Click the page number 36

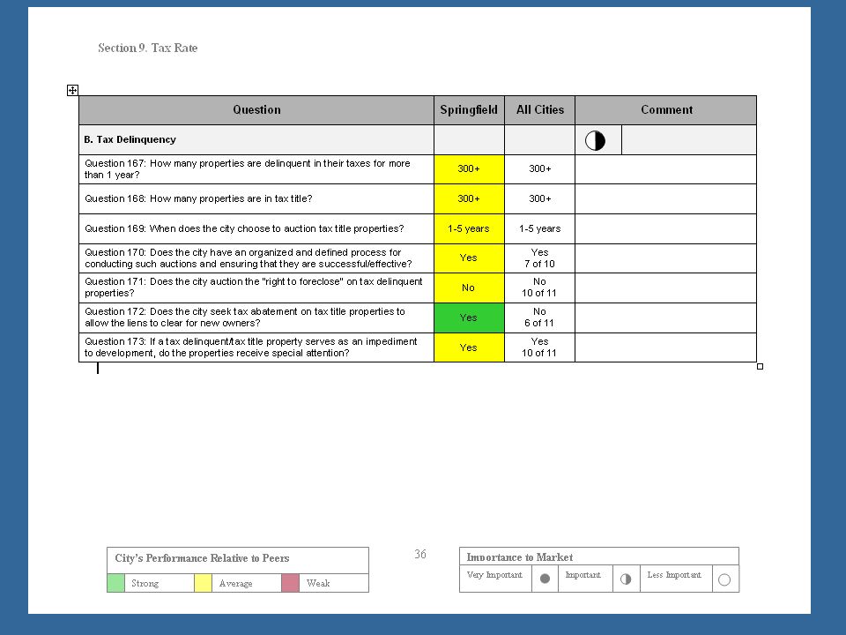[420, 554]
